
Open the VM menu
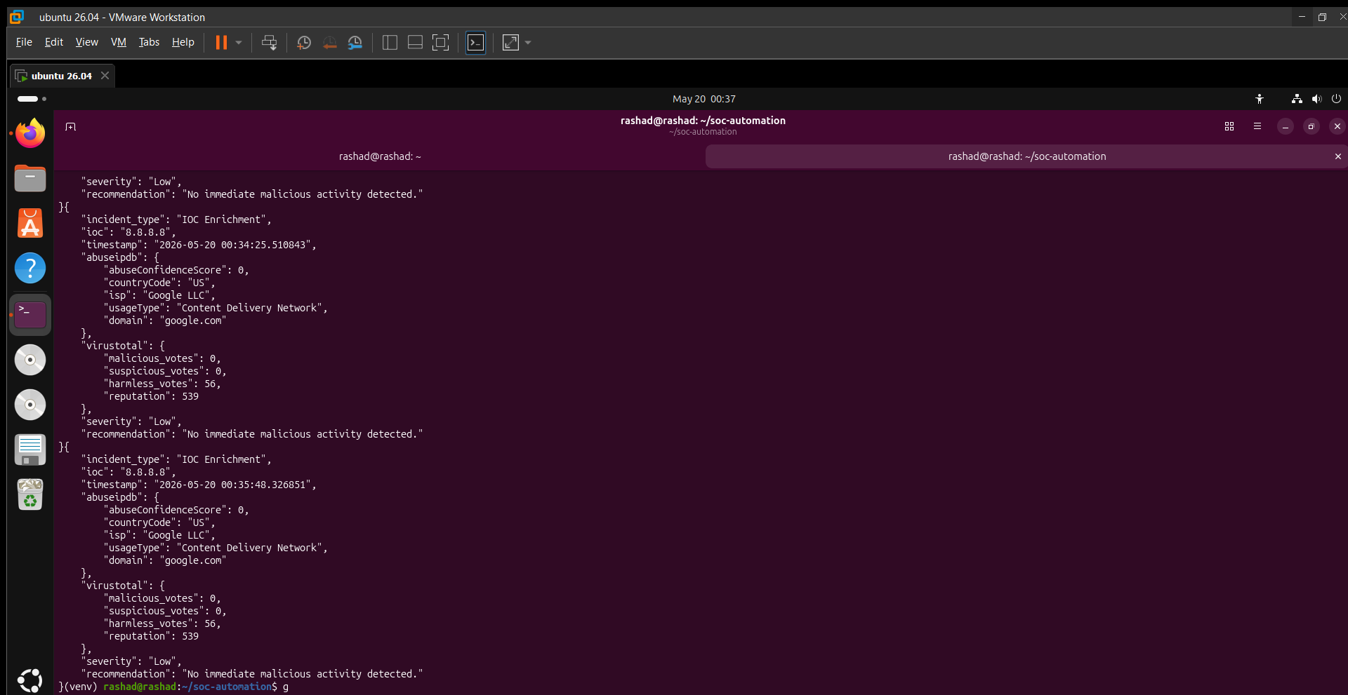click(119, 42)
